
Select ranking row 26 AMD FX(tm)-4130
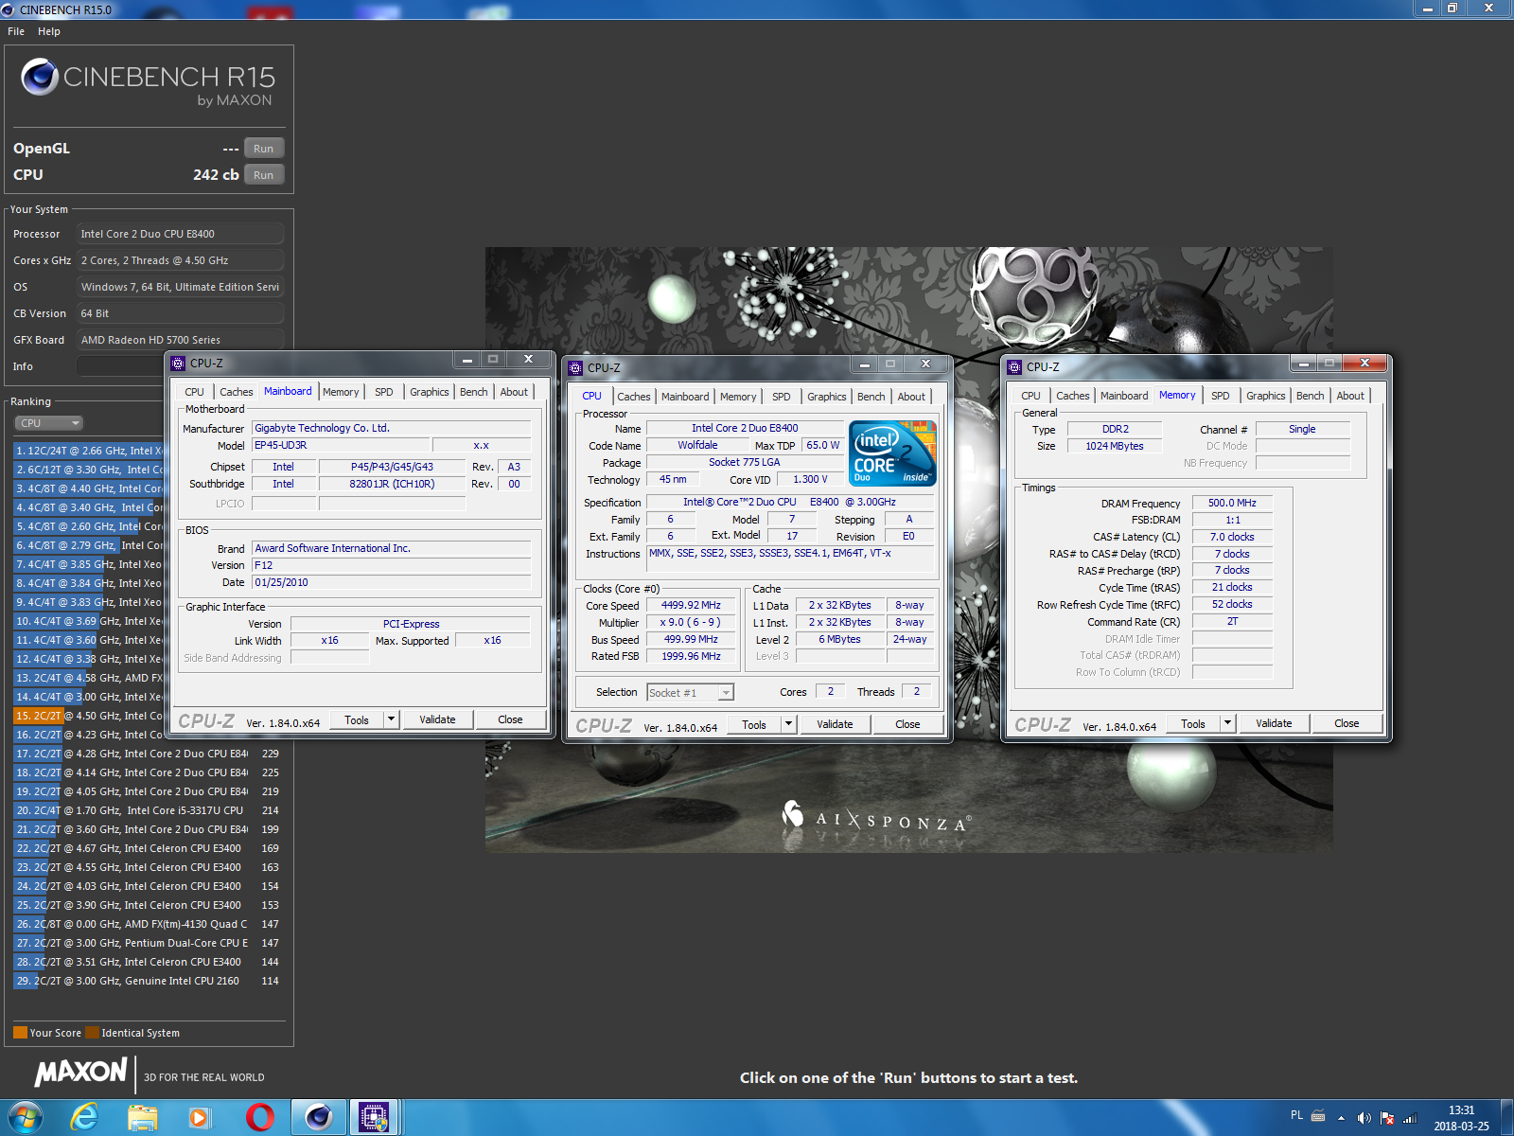(149, 924)
